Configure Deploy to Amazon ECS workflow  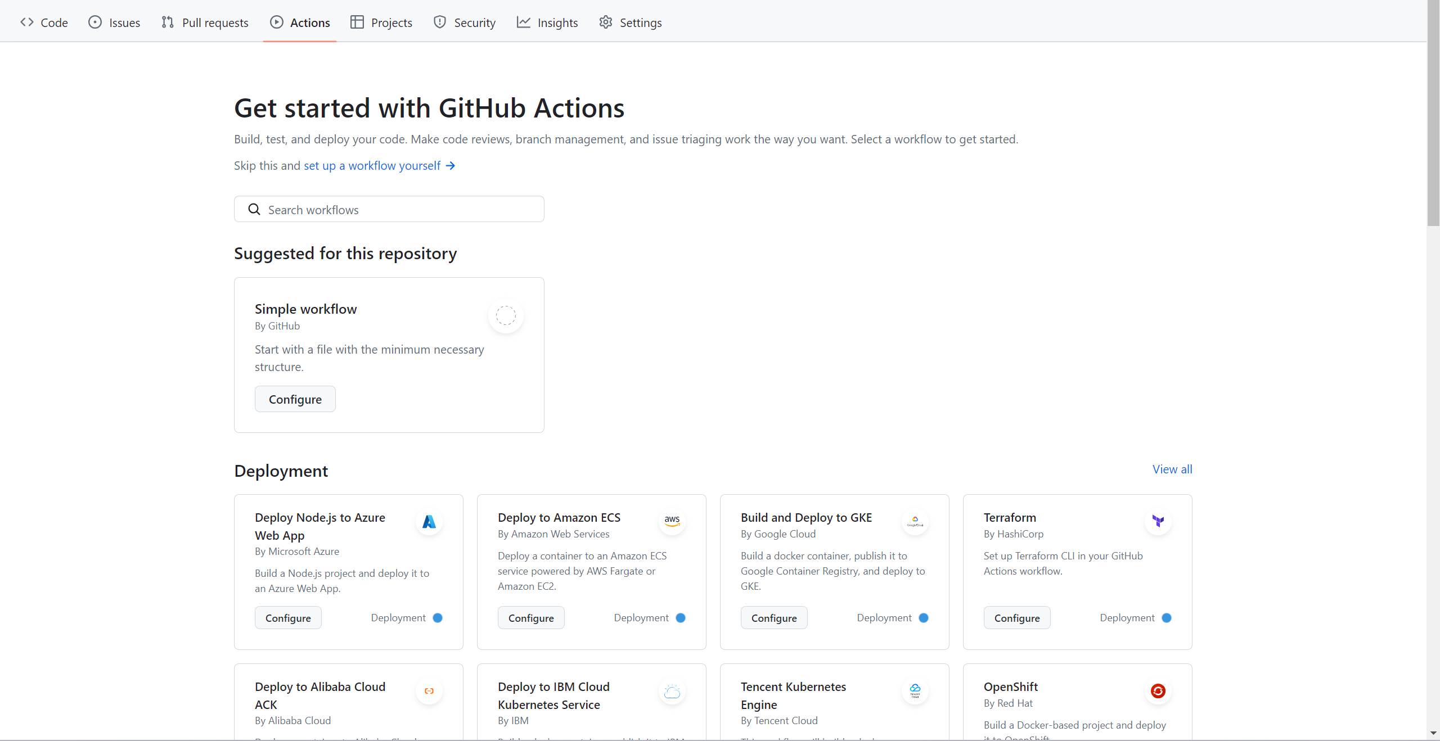tap(530, 618)
